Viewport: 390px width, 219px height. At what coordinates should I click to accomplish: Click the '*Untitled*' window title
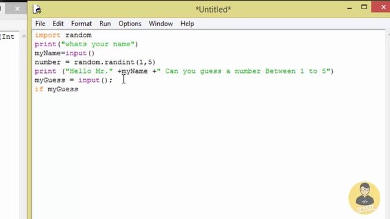(213, 10)
